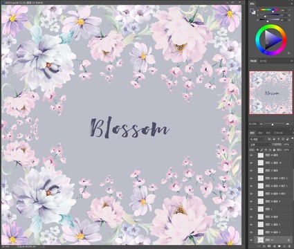Toggle the layer filtering on/off switch
Screen dimensions: 294x249
click(293, 138)
